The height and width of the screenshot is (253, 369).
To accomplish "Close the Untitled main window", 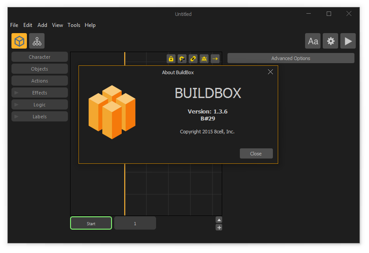I will (349, 14).
